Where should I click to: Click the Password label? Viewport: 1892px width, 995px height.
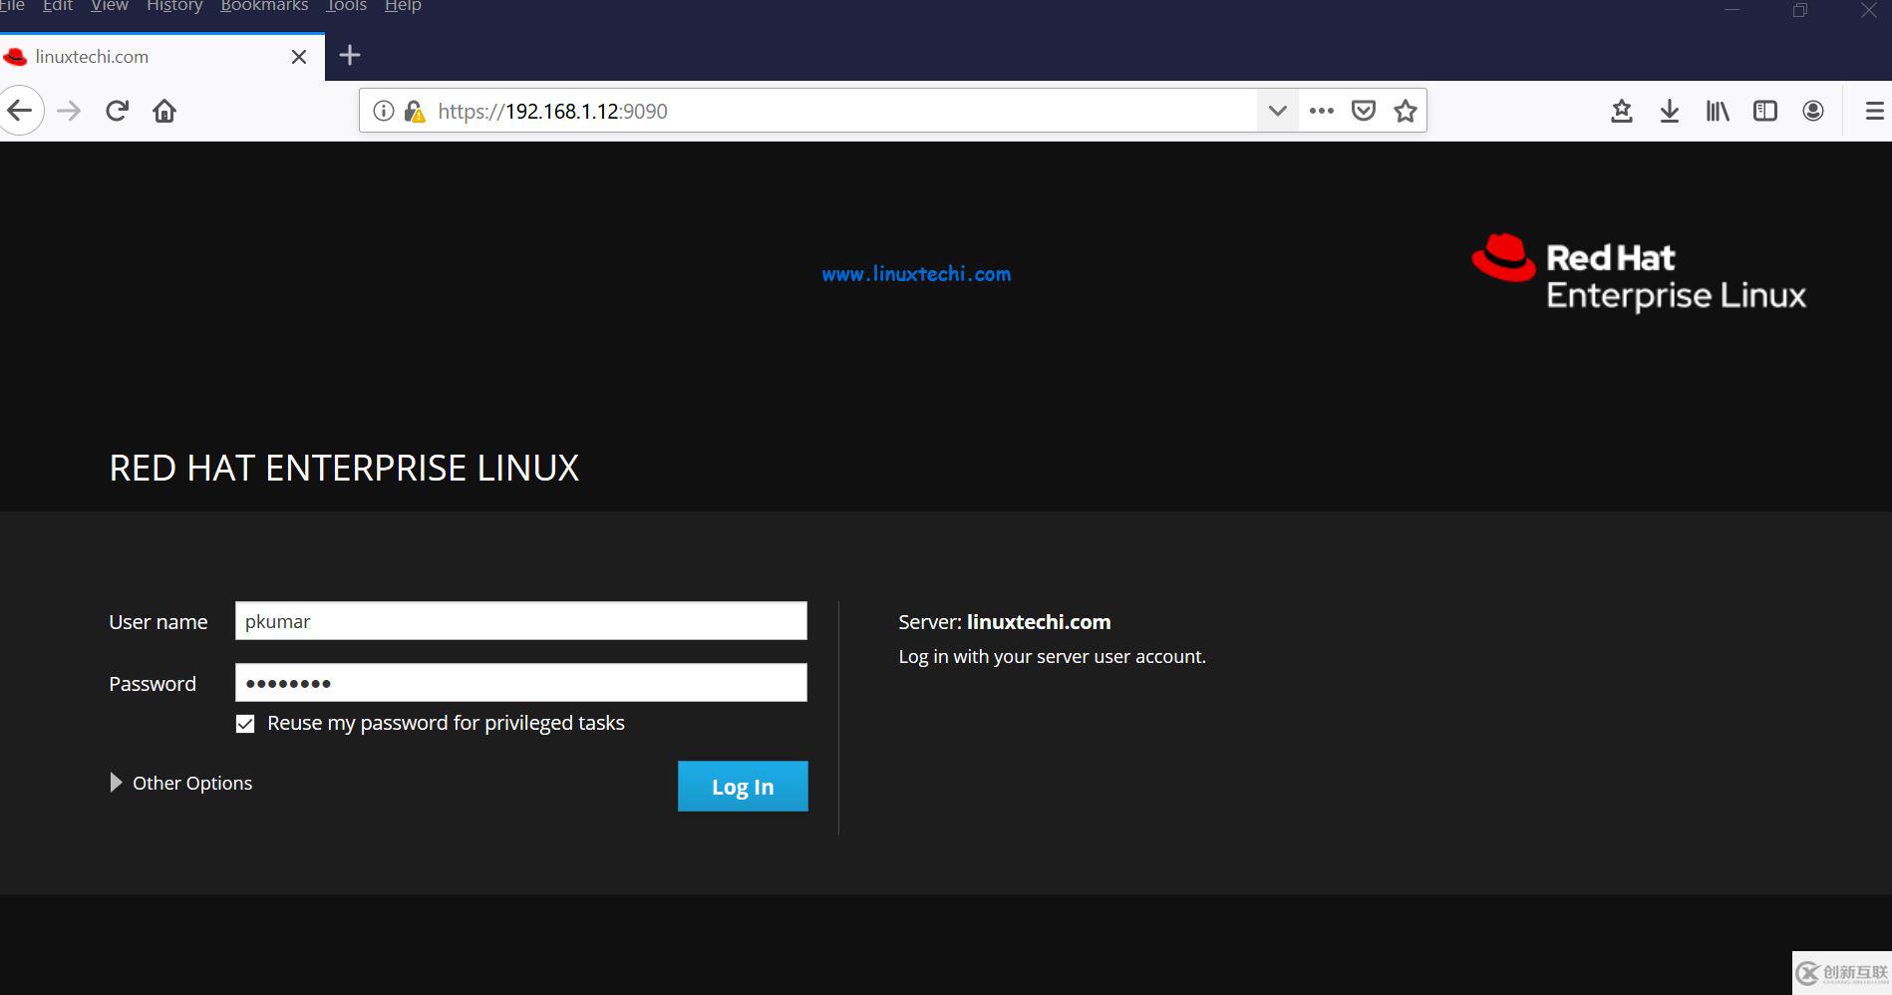point(152,684)
